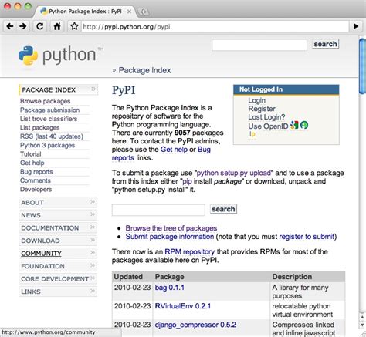
Task: Expand the ABOUT sidebar section
Action: [x=58, y=202]
